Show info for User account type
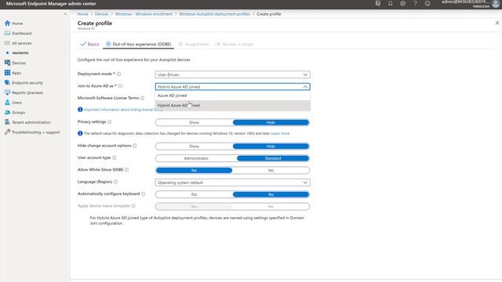Image resolution: width=502 pixels, height=282 pixels. (115, 157)
